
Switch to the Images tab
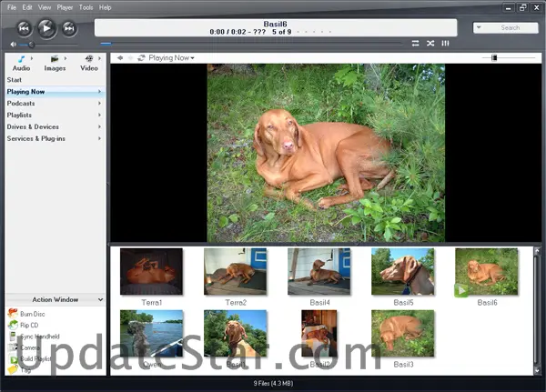point(55,62)
